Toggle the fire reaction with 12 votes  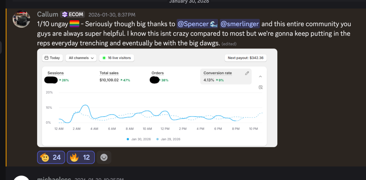(81, 157)
